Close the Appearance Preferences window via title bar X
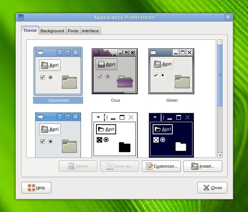 (x=228, y=17)
